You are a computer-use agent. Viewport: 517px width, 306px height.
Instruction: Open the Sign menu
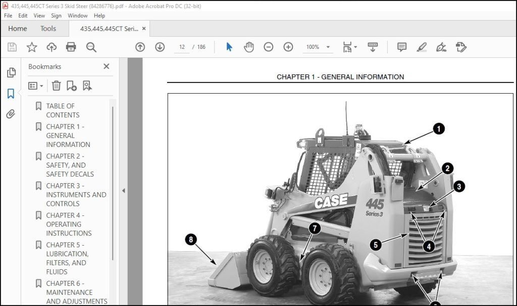click(x=56, y=16)
